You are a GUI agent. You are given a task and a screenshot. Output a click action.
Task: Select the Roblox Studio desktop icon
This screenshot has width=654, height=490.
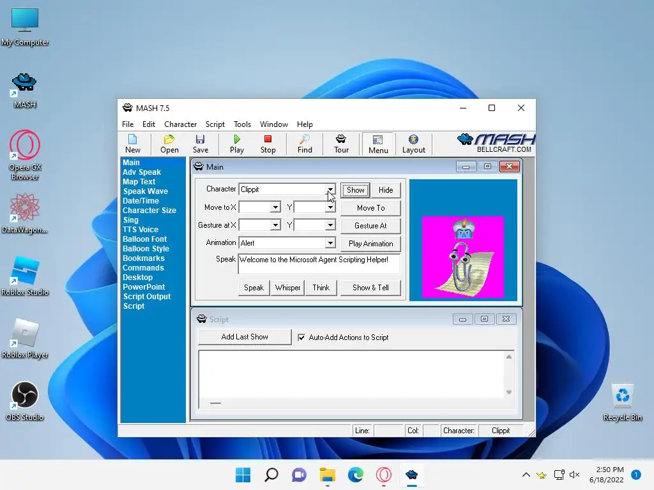pos(25,276)
